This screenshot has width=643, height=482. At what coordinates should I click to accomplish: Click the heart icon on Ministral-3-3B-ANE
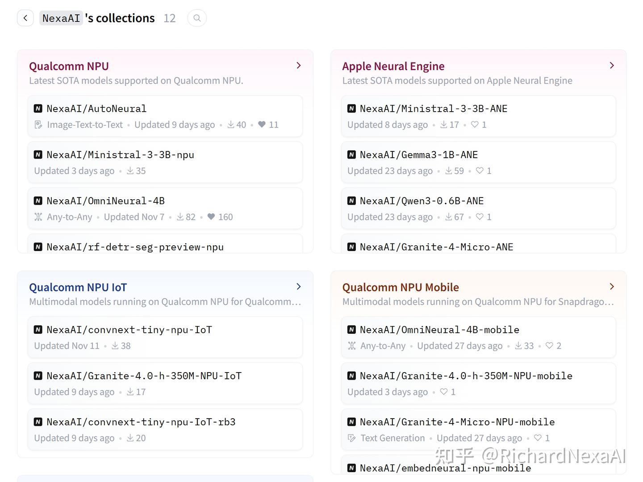[475, 125]
